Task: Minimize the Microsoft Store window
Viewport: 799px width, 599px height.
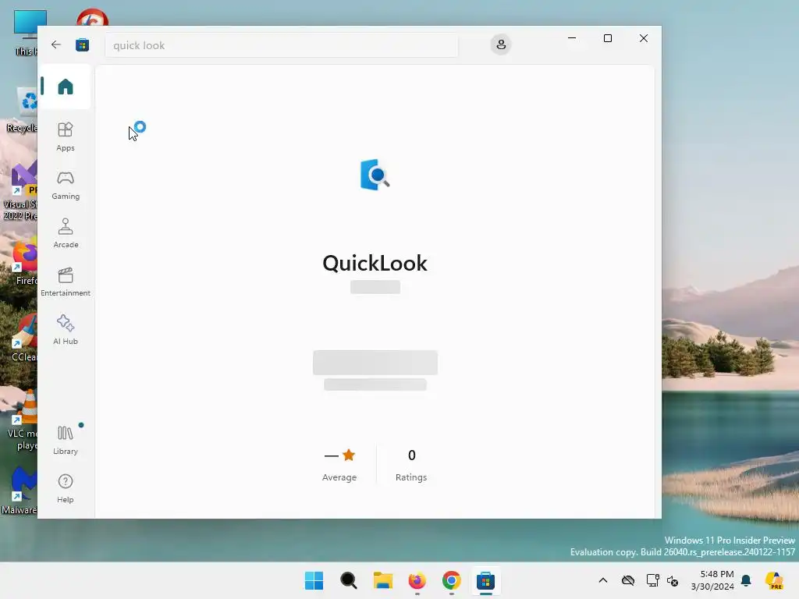Action: pyautogui.click(x=572, y=38)
